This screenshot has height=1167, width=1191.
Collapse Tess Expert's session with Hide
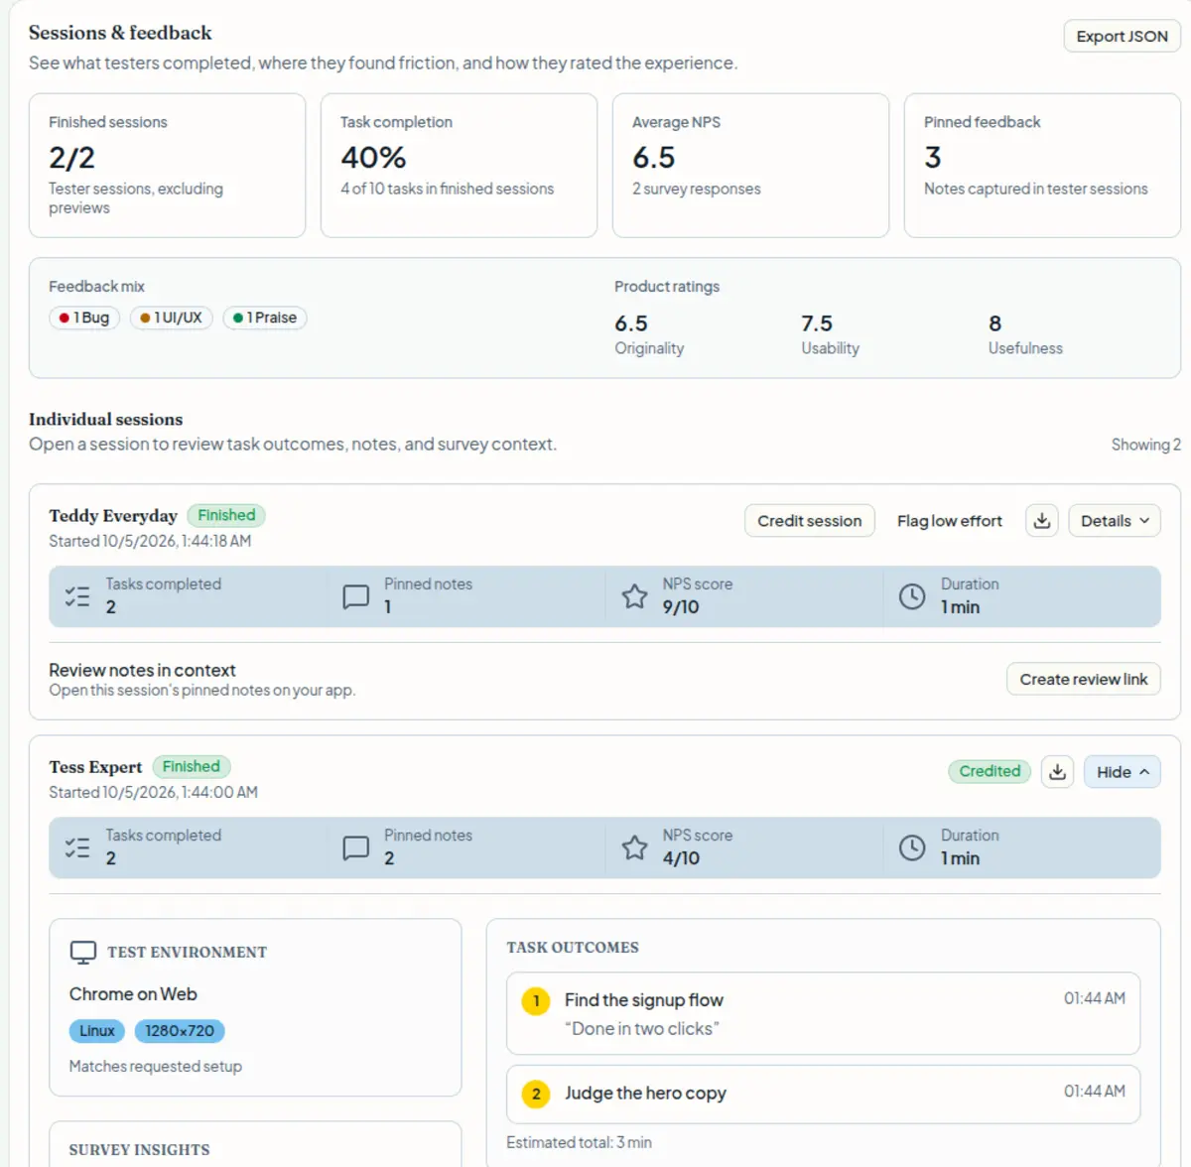1123,772
